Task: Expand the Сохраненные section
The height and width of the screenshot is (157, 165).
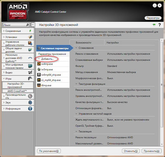Action: pyautogui.click(x=4, y=31)
